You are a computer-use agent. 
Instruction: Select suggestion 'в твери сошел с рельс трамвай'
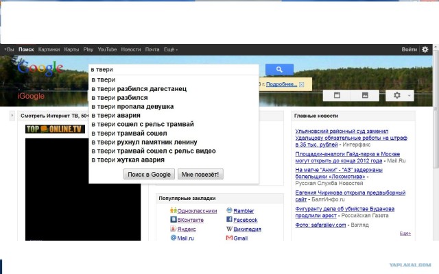(174, 124)
